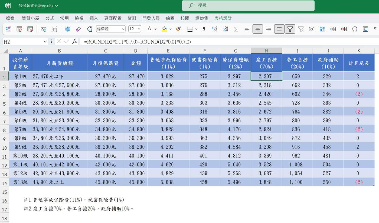Click the 雇主負擔 value 3,848

[266, 182]
